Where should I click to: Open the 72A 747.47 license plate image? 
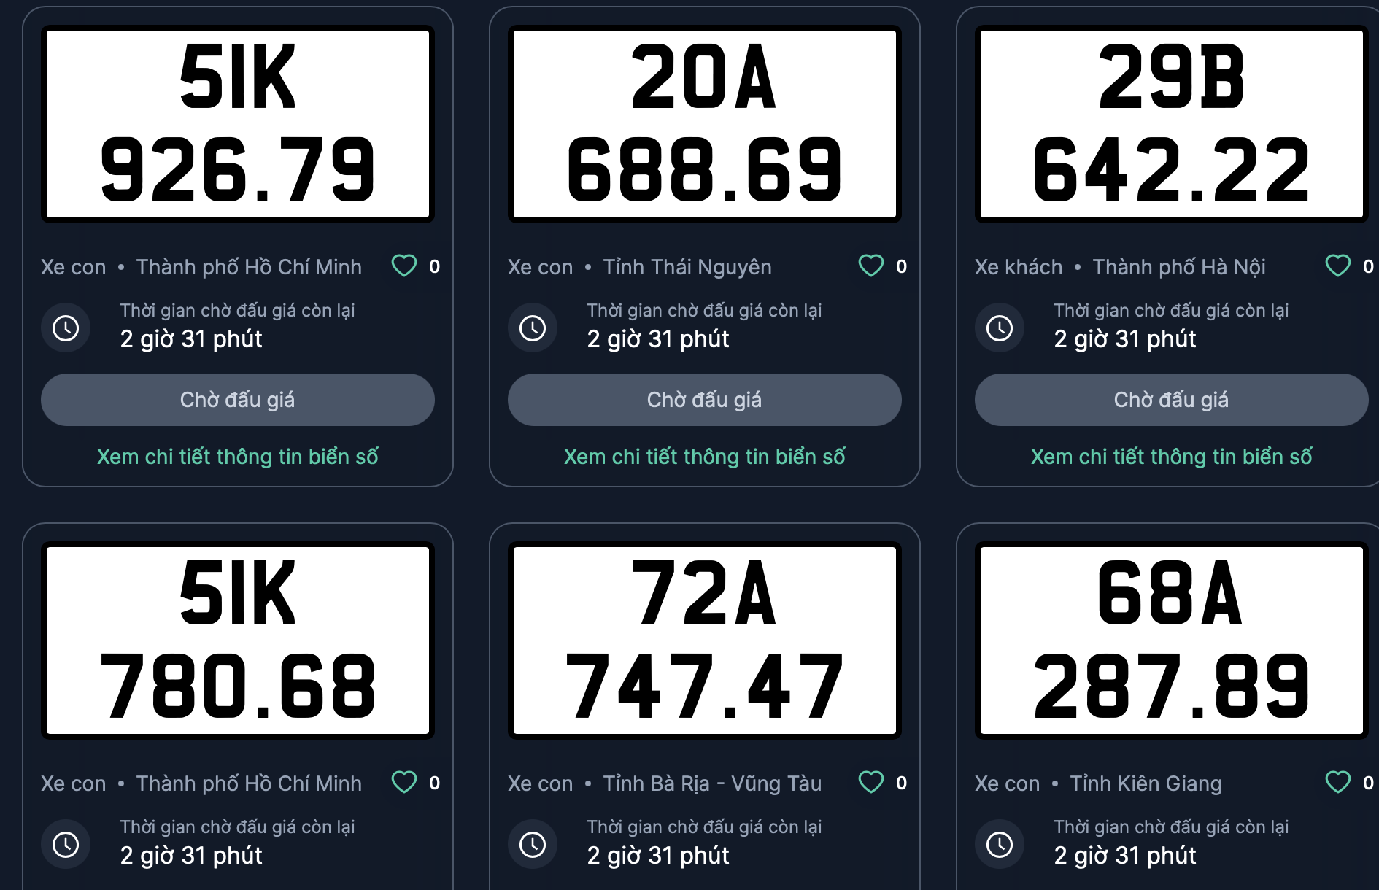point(705,641)
